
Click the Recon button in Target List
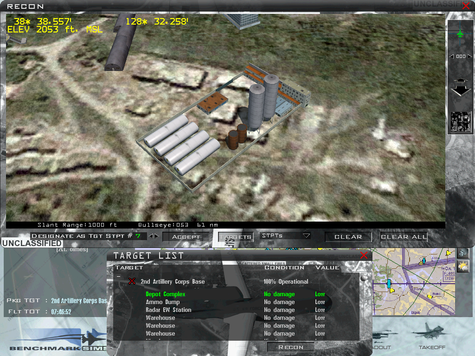click(290, 347)
